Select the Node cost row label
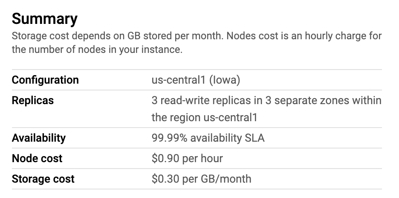This screenshot has width=399, height=198. pyautogui.click(x=37, y=158)
